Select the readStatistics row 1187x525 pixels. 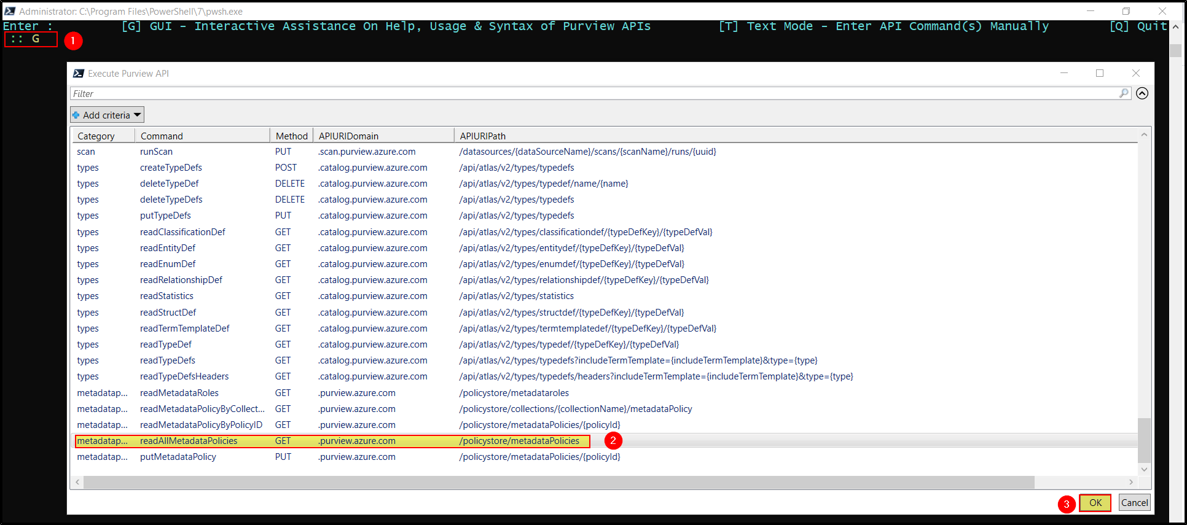point(605,296)
